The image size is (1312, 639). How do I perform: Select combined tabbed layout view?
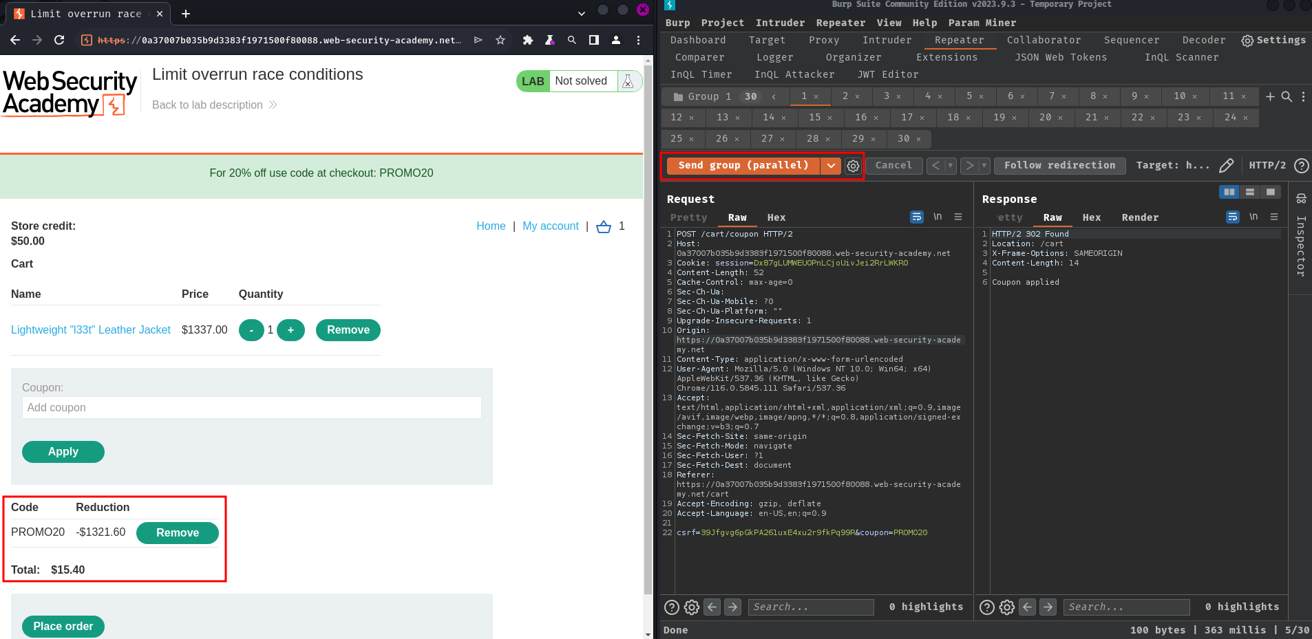[x=1271, y=192]
